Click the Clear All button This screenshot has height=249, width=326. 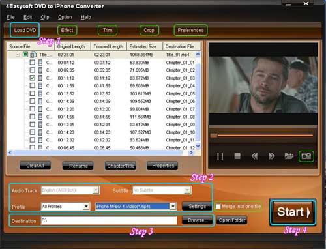pos(35,166)
